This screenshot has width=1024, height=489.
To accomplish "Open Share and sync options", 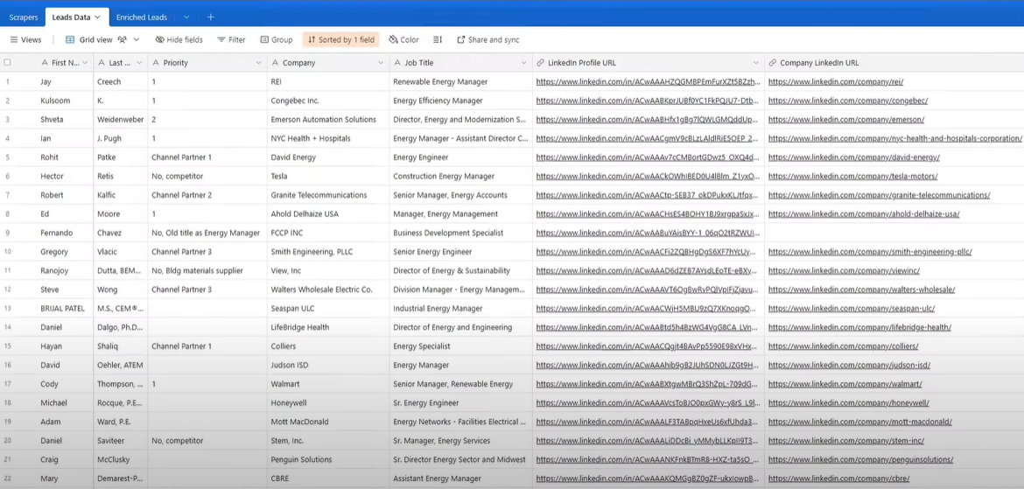I will click(x=487, y=40).
